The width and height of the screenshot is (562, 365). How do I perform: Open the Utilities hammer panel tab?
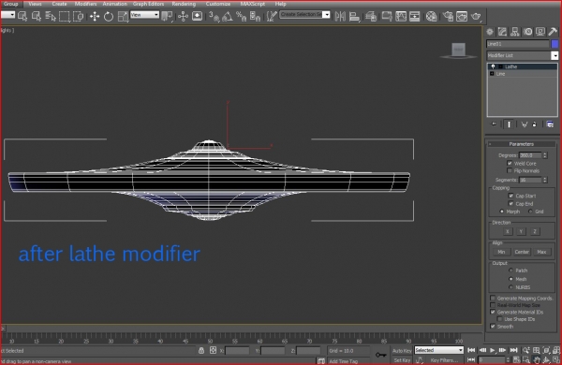pos(553,32)
